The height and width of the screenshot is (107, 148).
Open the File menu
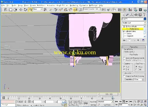point(3,5)
